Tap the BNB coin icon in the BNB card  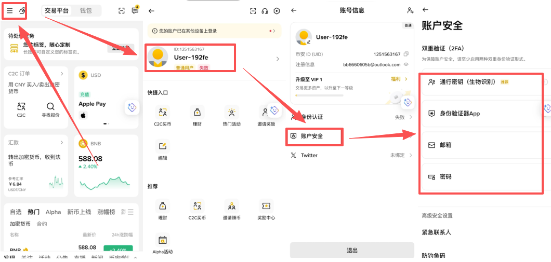click(x=83, y=143)
